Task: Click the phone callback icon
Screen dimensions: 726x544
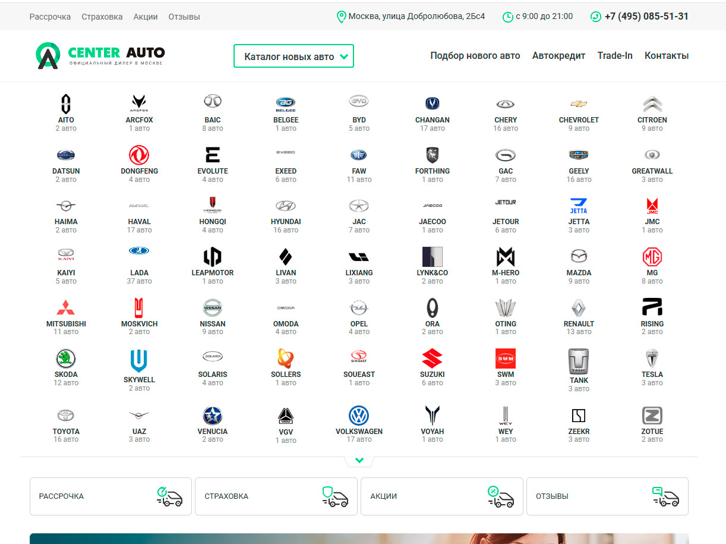Action: (x=596, y=17)
